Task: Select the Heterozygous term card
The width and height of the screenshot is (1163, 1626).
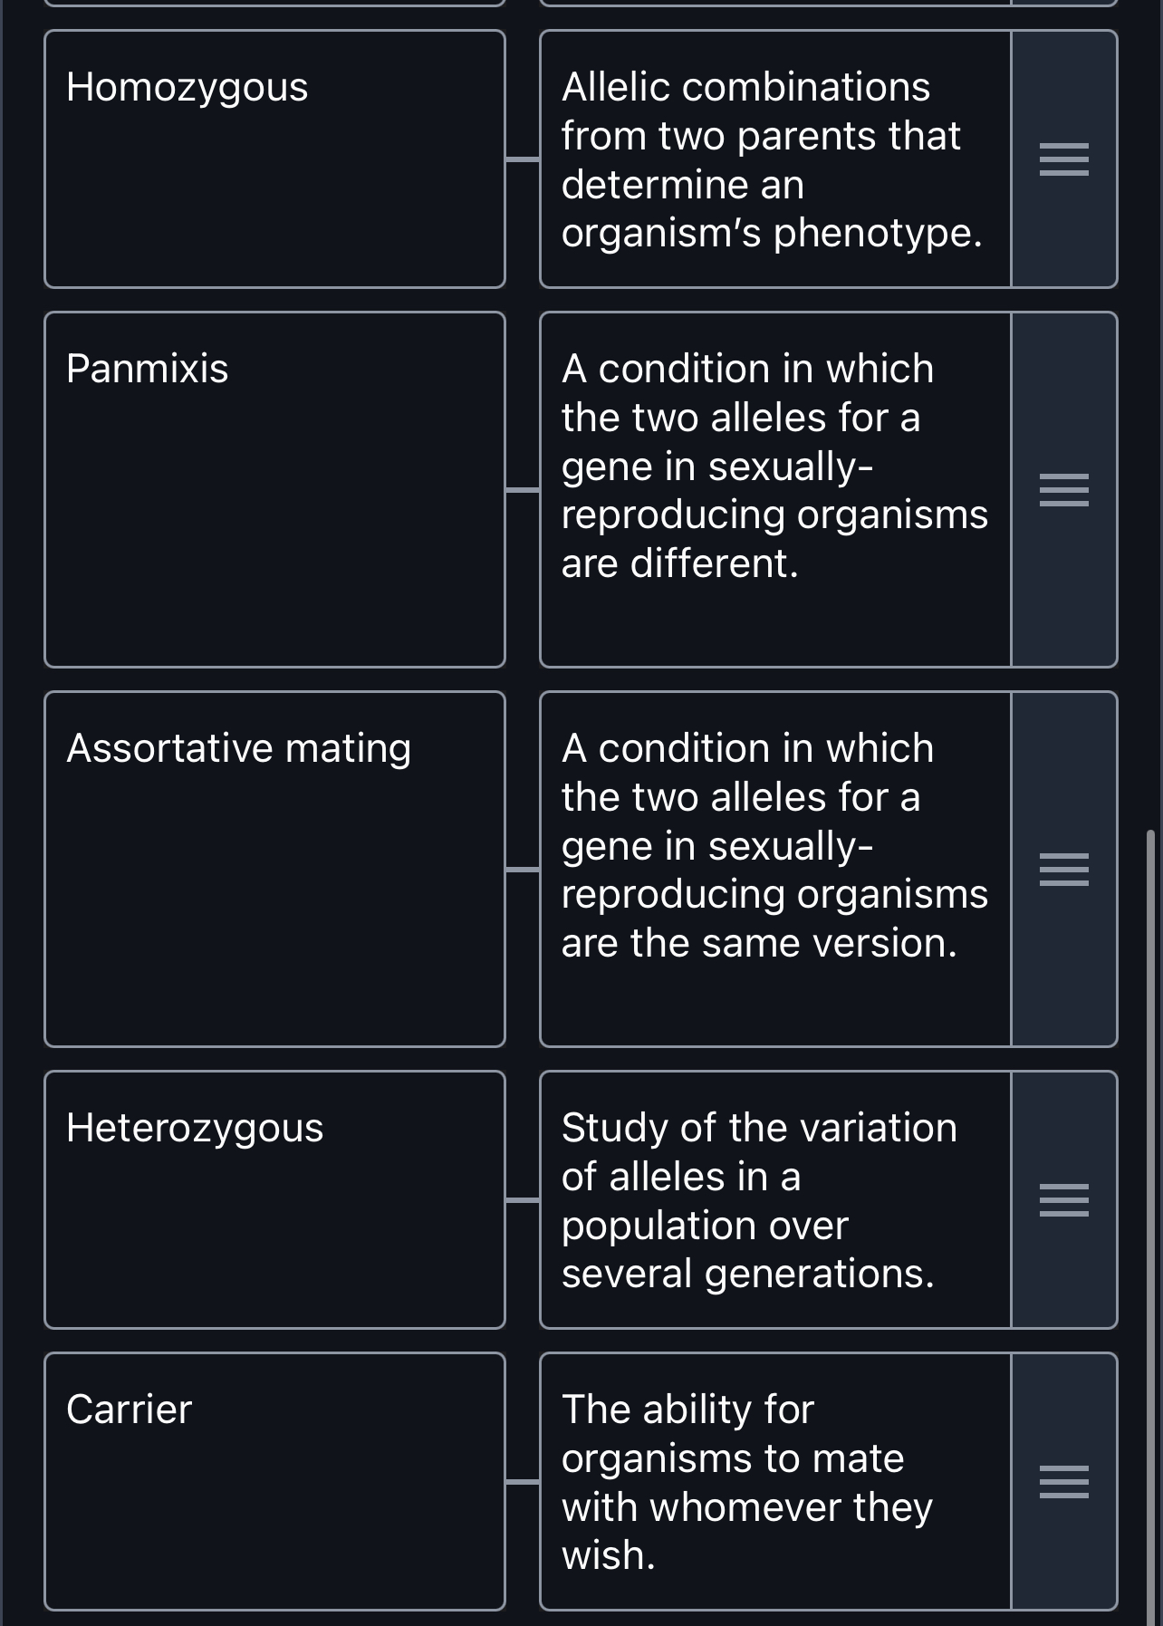Action: click(276, 1200)
